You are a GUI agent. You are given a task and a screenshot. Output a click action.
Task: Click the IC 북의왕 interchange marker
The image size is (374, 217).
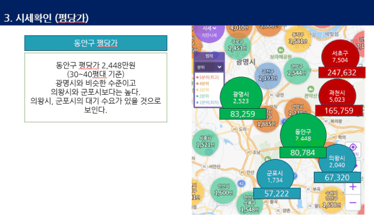pyautogui.click(x=326, y=121)
